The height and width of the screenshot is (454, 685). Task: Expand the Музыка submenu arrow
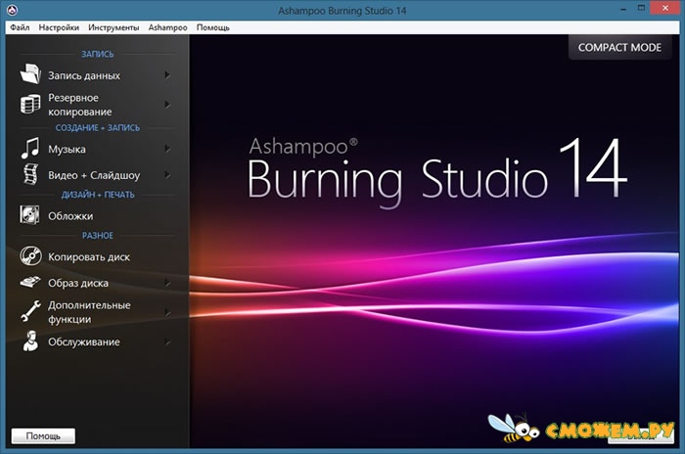point(167,149)
